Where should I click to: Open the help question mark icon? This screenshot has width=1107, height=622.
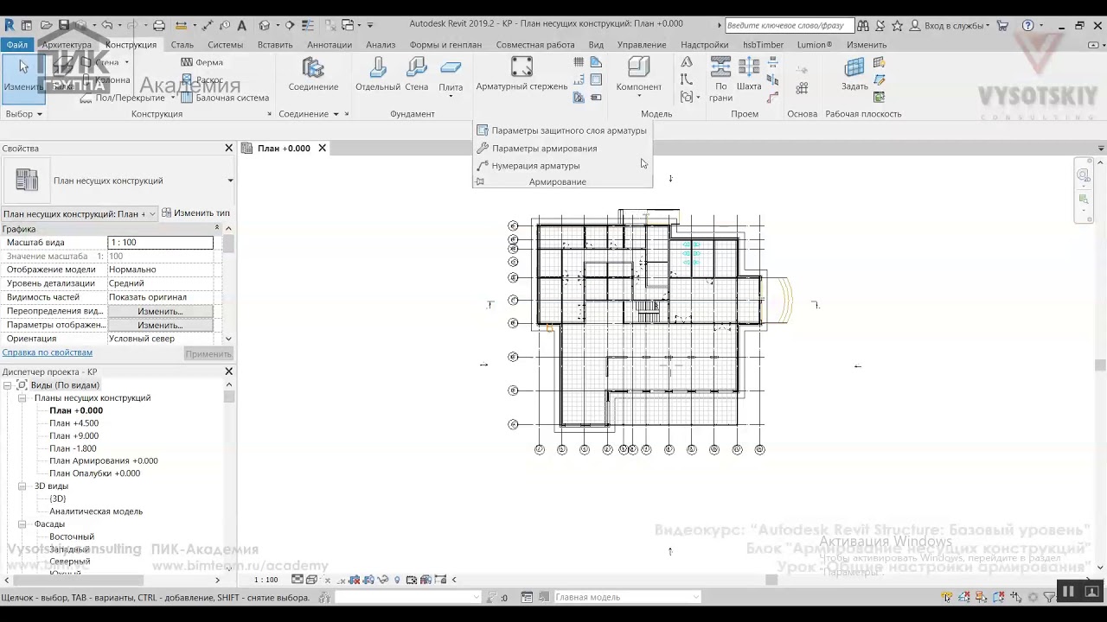[x=1027, y=25]
